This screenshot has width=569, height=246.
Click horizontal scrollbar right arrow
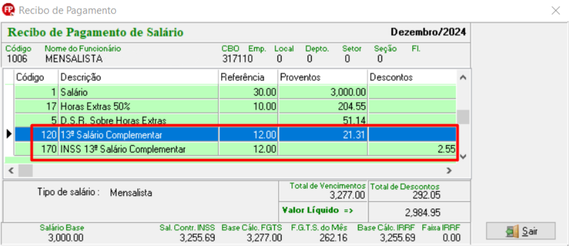pos(449,170)
